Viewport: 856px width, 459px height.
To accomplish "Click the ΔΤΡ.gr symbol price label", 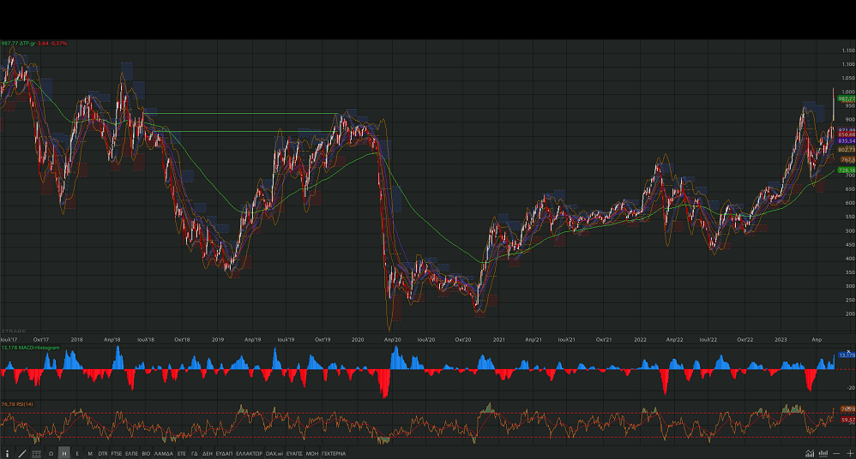I will pos(33,43).
